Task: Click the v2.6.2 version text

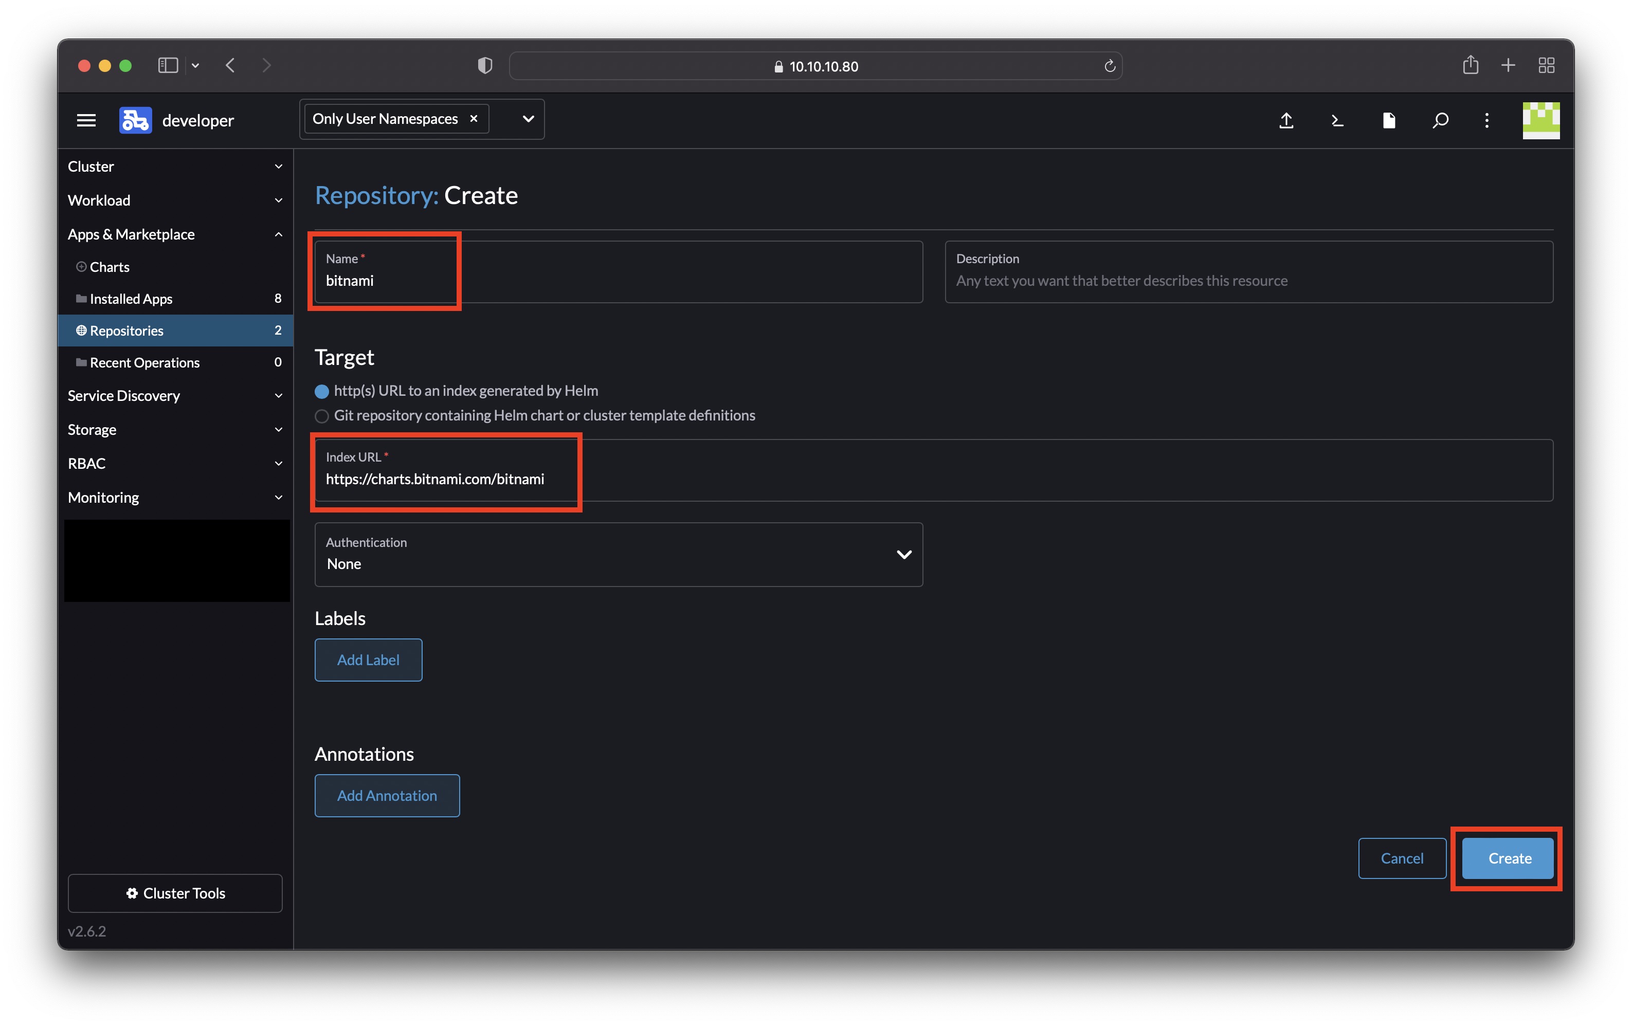Action: [87, 931]
